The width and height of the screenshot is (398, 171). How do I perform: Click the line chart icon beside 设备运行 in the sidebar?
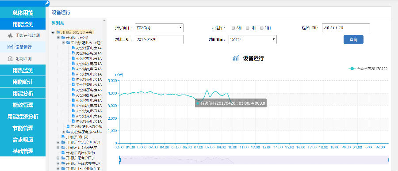(x=10, y=47)
